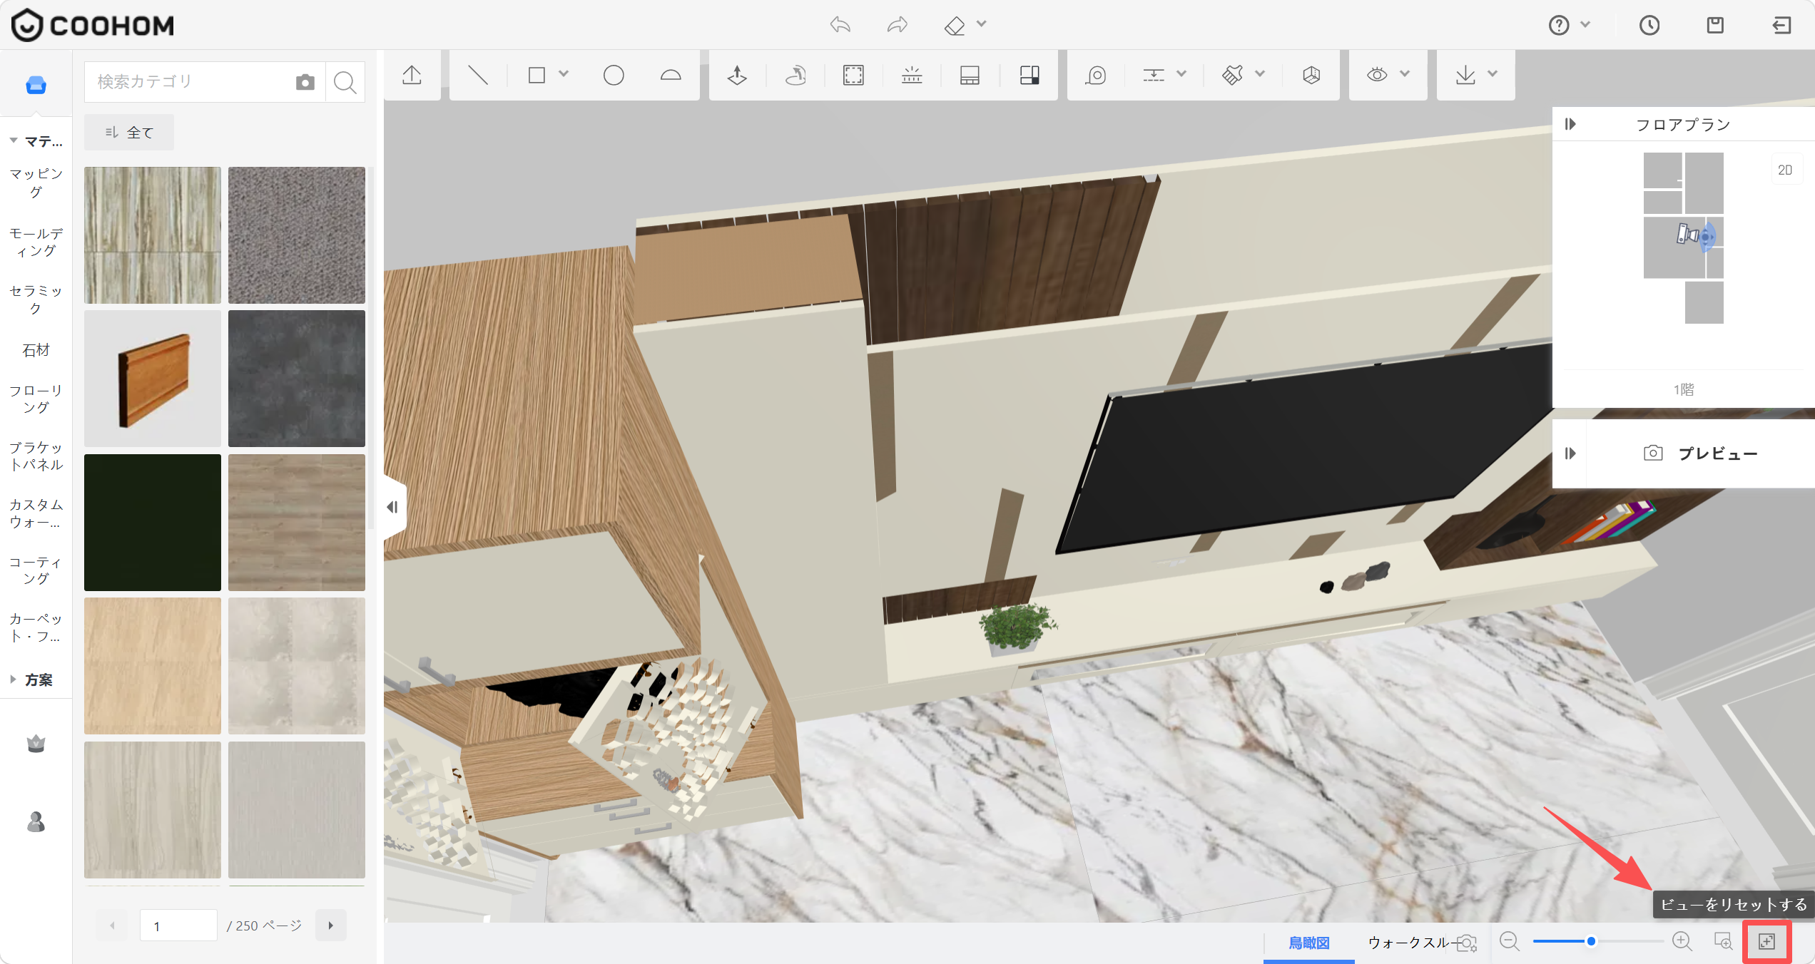Screen dimensions: 1815x964
Task: Click the page number input box
Action: click(178, 925)
